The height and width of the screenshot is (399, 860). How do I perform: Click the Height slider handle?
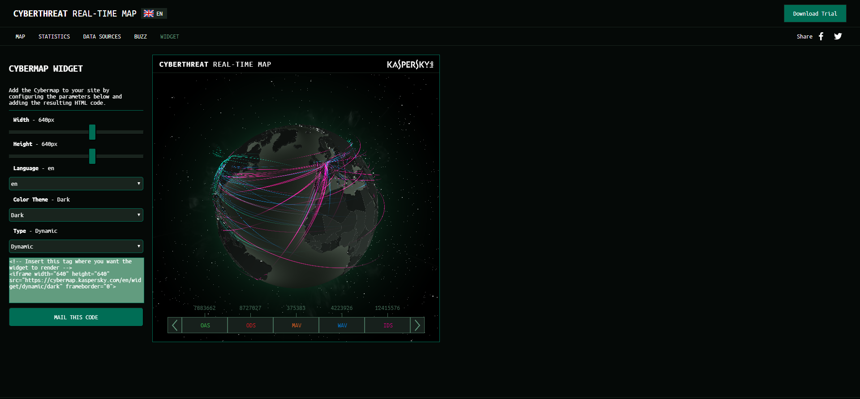pos(92,156)
